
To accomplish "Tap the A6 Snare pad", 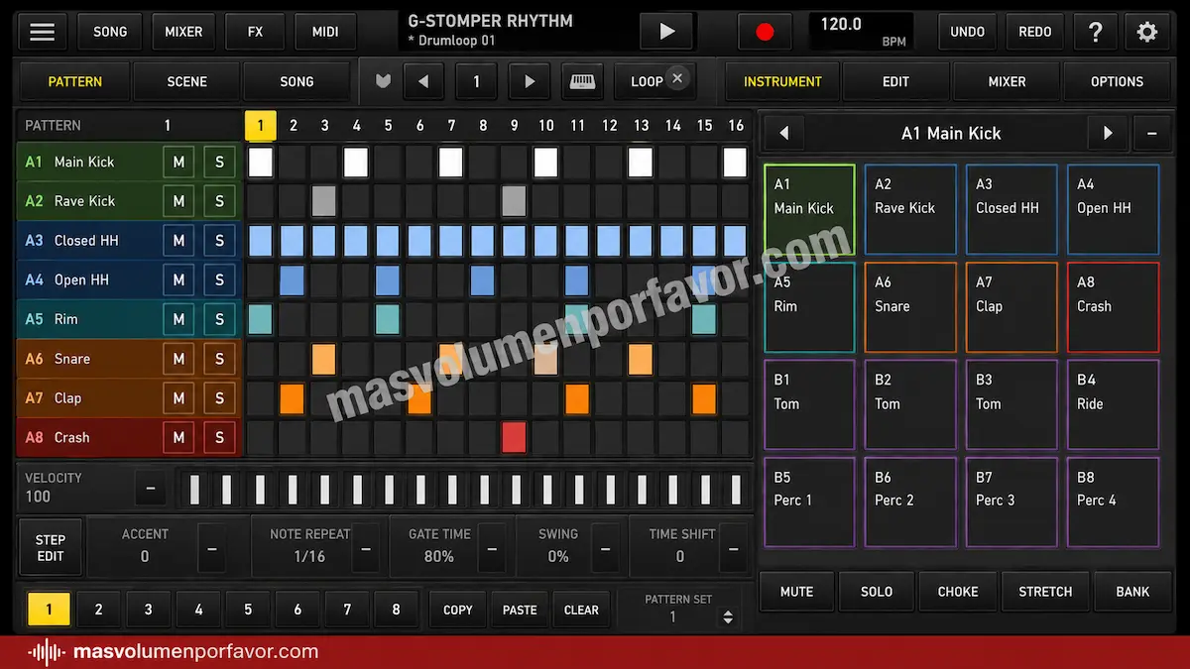I will (x=910, y=307).
